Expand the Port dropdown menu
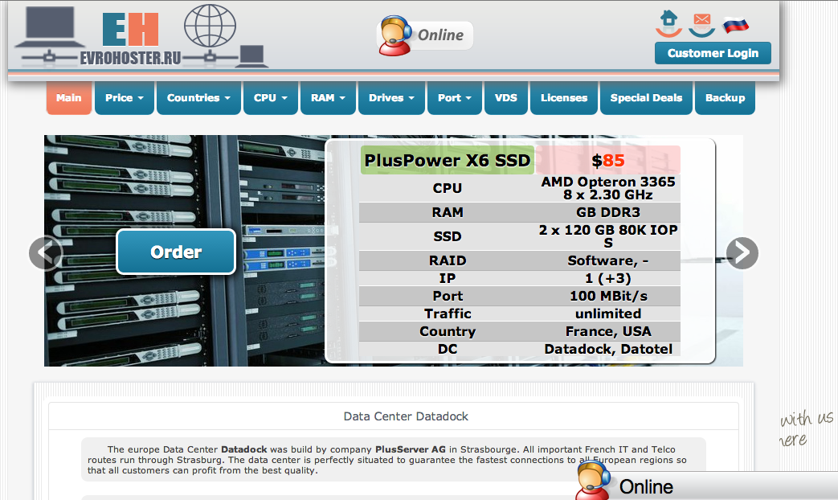 click(455, 98)
